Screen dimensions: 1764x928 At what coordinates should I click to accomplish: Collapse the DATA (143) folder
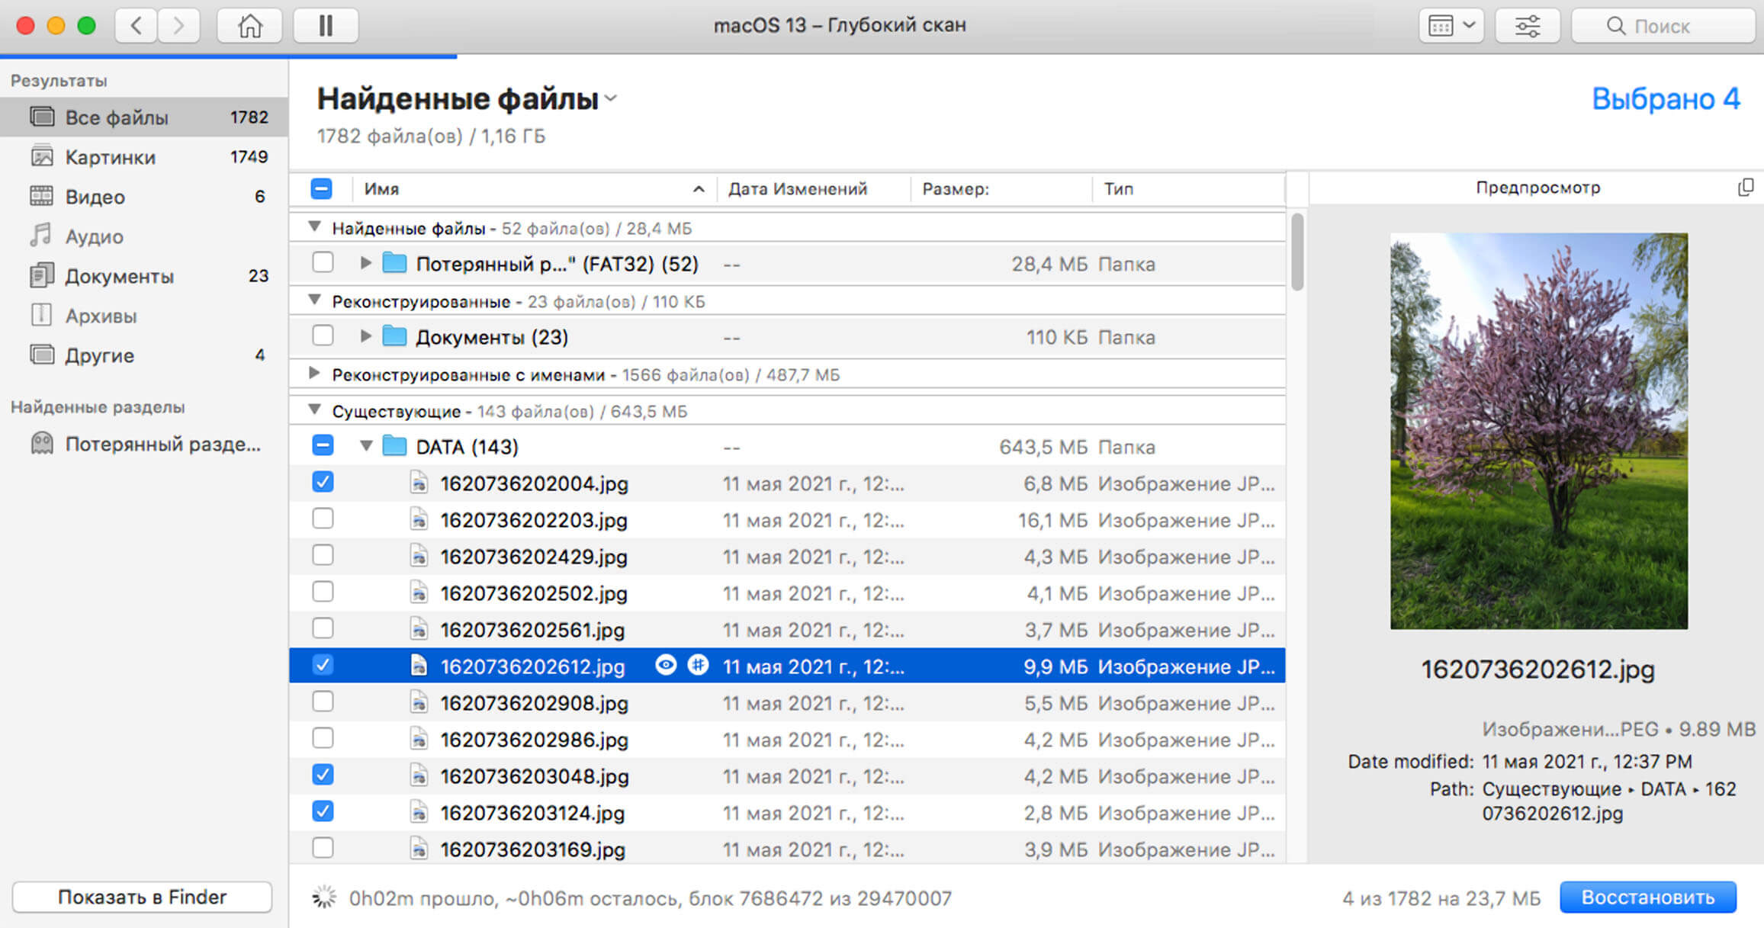click(366, 446)
